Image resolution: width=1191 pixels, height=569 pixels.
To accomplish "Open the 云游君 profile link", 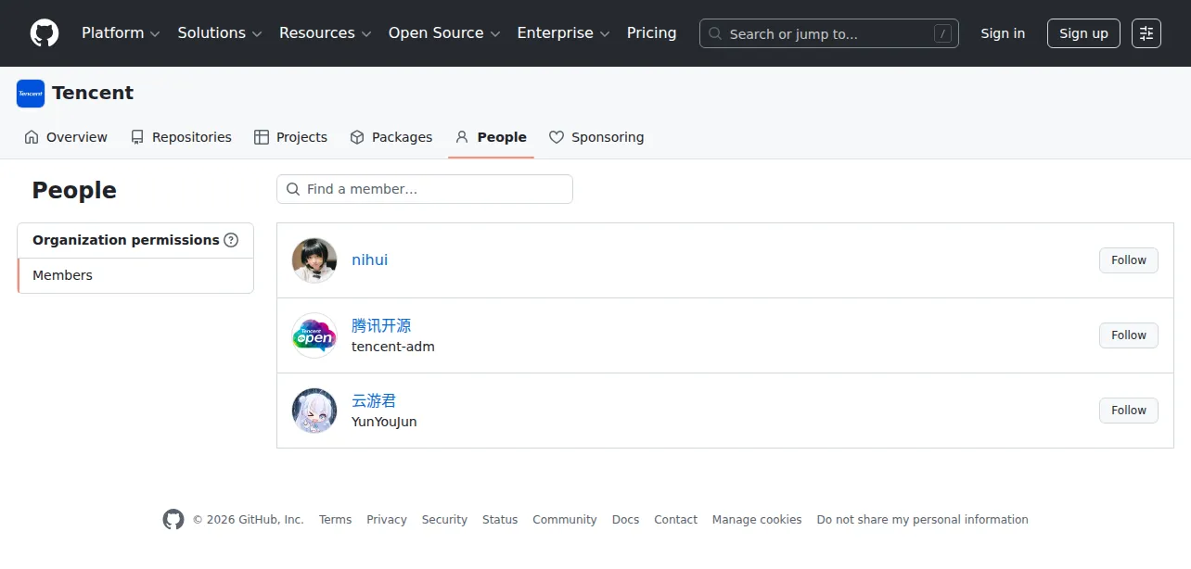I will pos(374,401).
